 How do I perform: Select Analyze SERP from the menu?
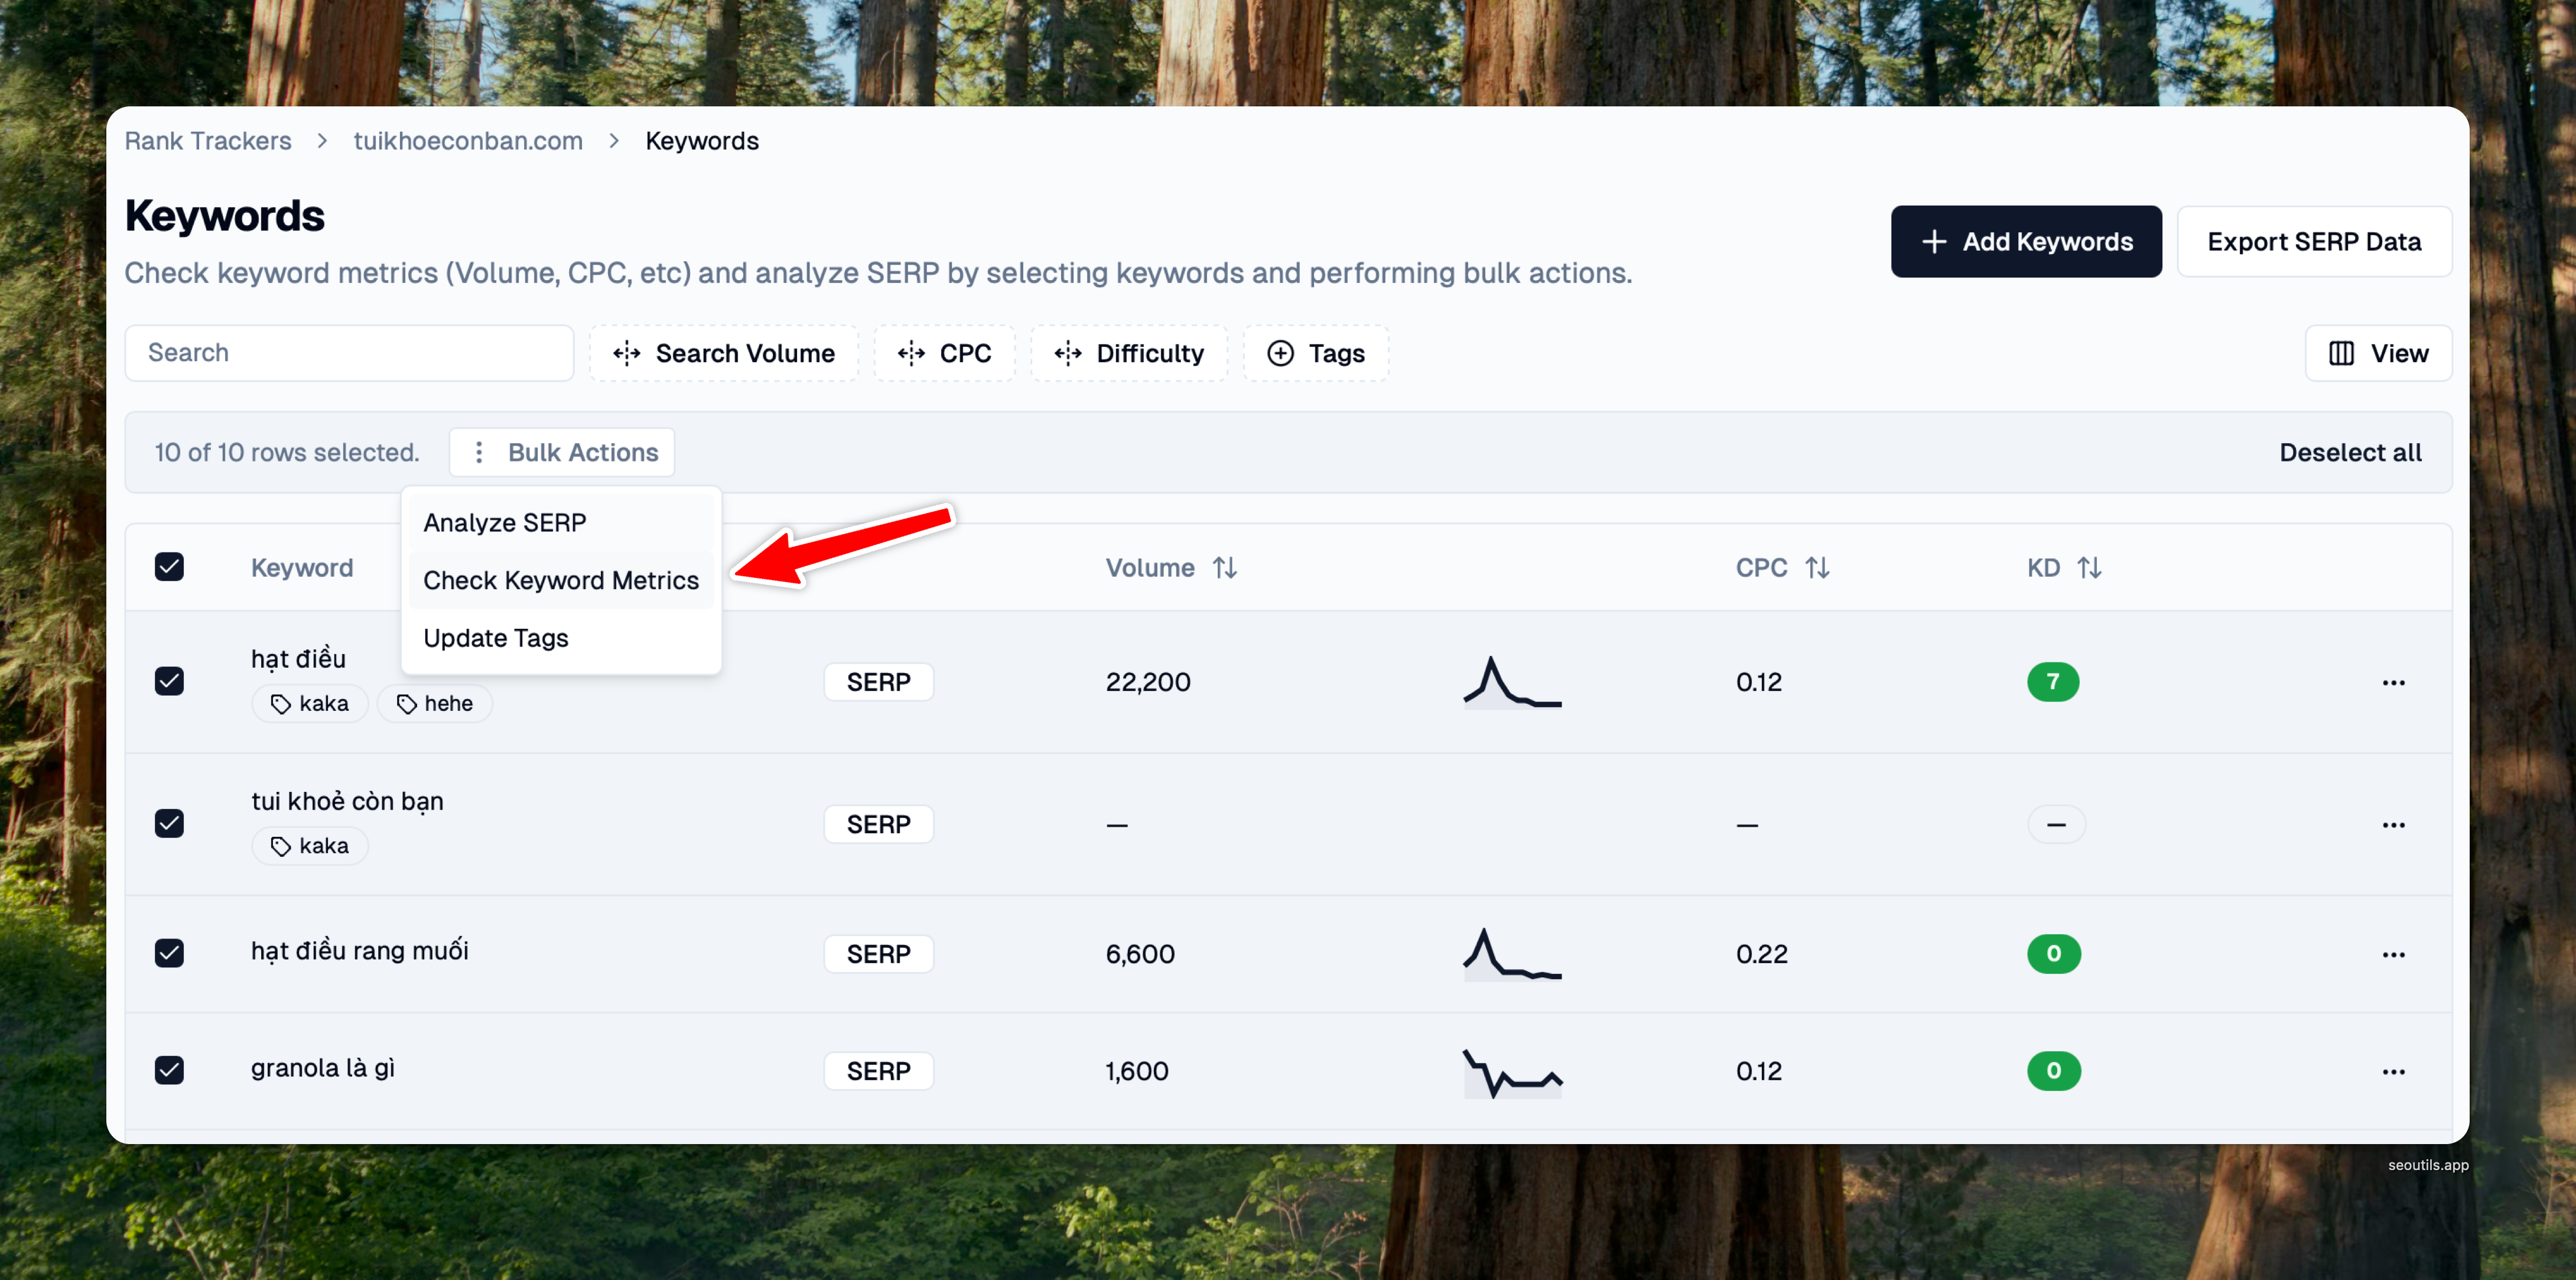(504, 522)
